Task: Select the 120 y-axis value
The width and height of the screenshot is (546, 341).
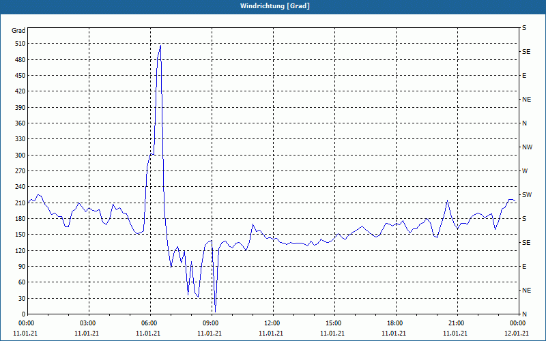Action: pyautogui.click(x=20, y=250)
